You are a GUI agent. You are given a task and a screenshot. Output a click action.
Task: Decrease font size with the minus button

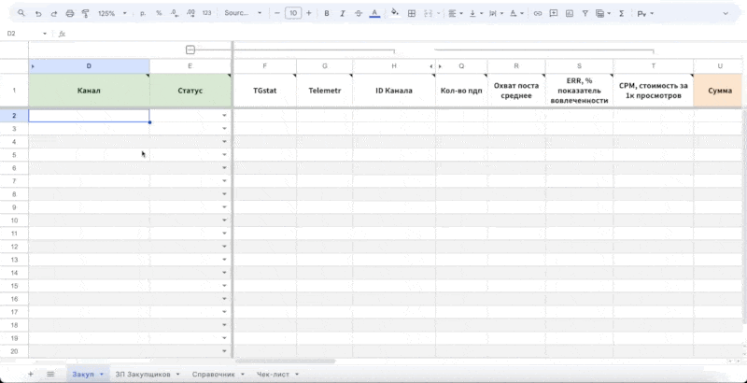277,13
